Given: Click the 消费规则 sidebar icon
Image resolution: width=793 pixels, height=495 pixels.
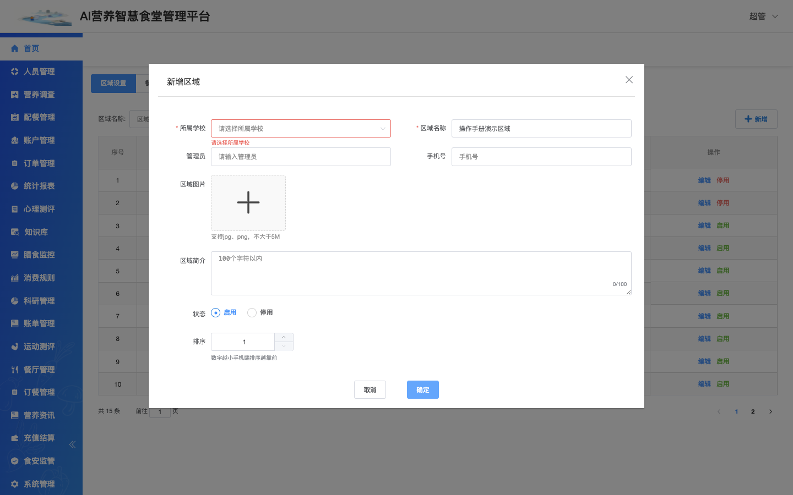Looking at the screenshot, I should 15,278.
